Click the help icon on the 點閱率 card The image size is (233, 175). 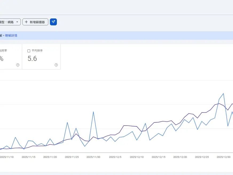click(18, 65)
